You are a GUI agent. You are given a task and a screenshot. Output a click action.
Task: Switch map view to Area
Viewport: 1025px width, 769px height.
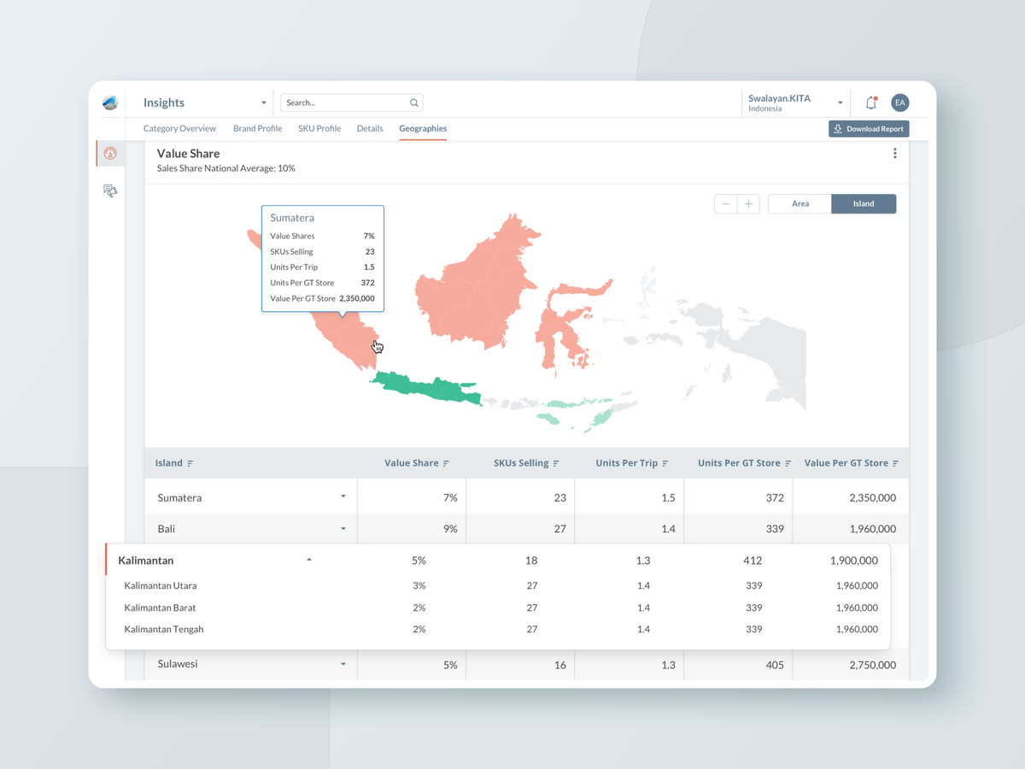(x=800, y=203)
